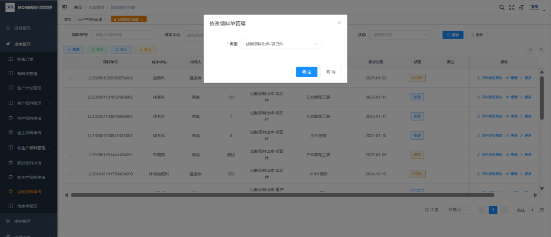Click the 出库管理 paper-plane icon
551x237 pixels.
[8, 44]
